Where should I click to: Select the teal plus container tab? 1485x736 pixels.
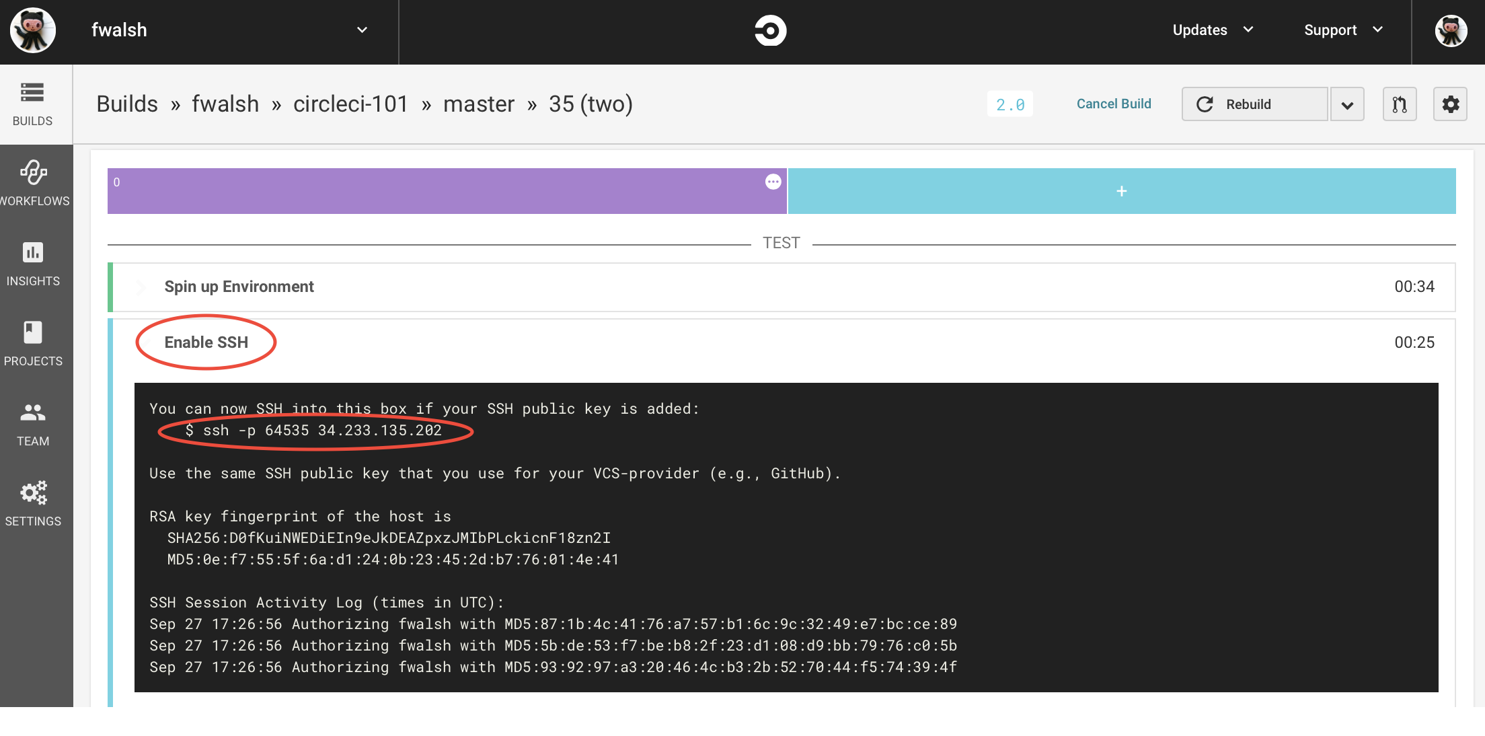(1121, 191)
